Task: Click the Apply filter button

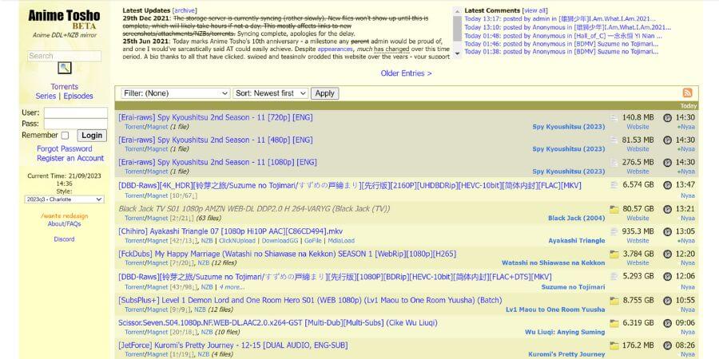Action: click(325, 93)
